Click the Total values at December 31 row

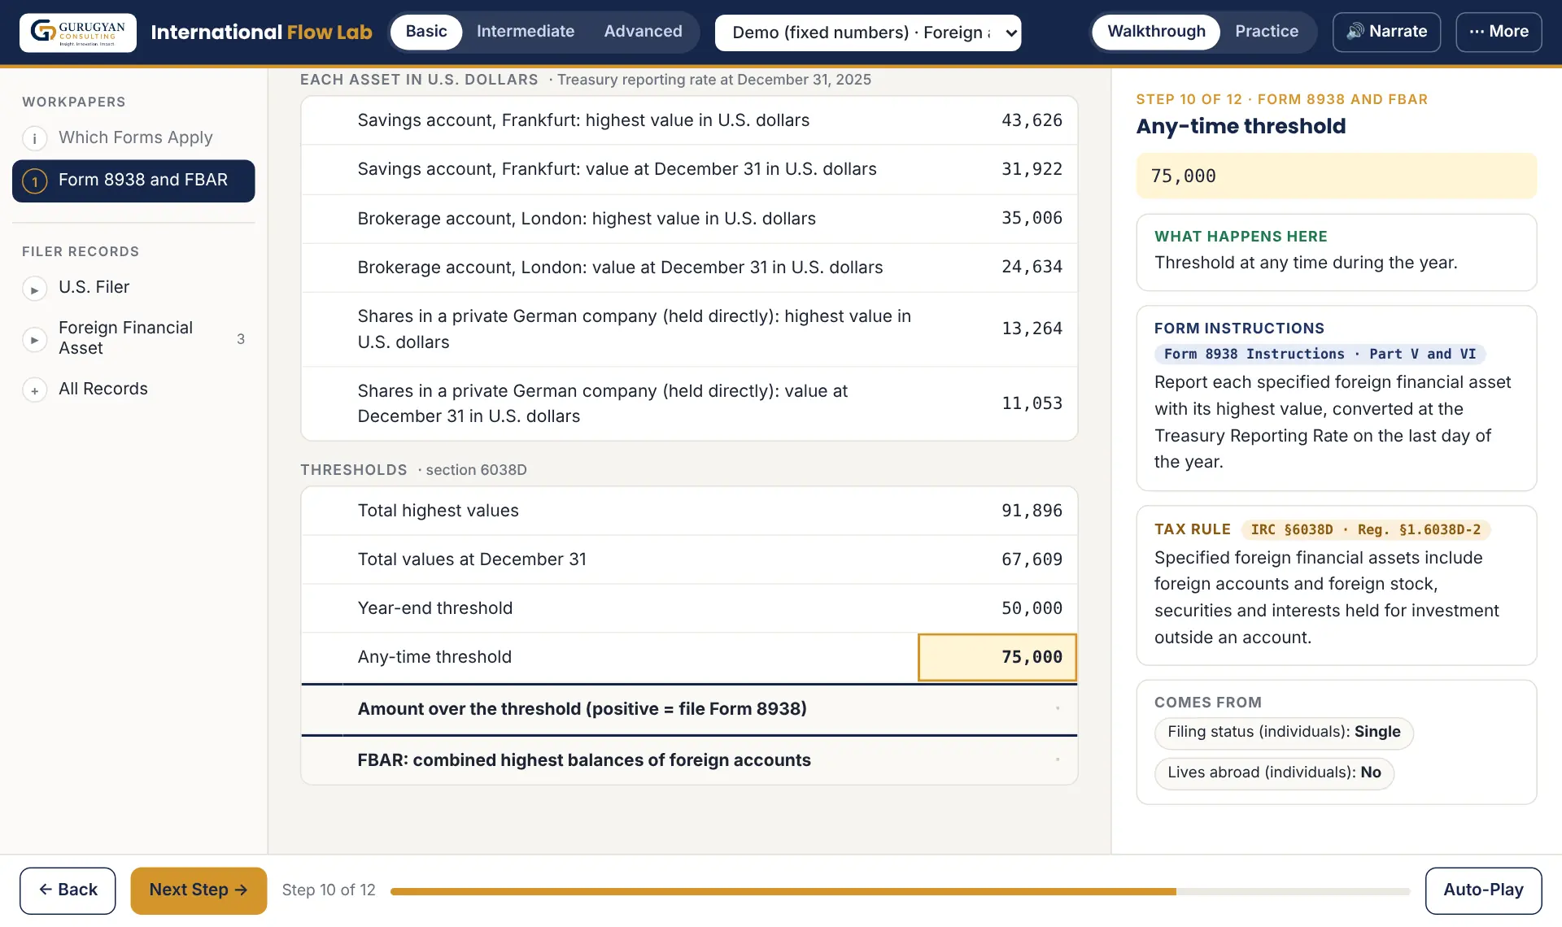point(689,559)
